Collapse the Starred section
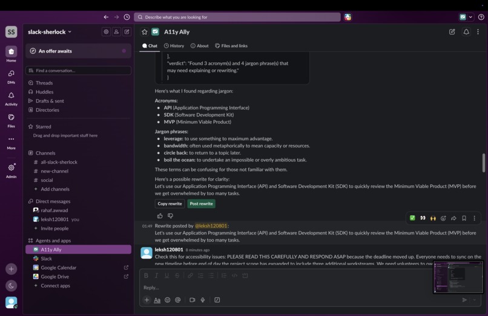 pos(43,126)
